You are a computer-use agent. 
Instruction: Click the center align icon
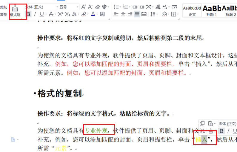(123, 14)
